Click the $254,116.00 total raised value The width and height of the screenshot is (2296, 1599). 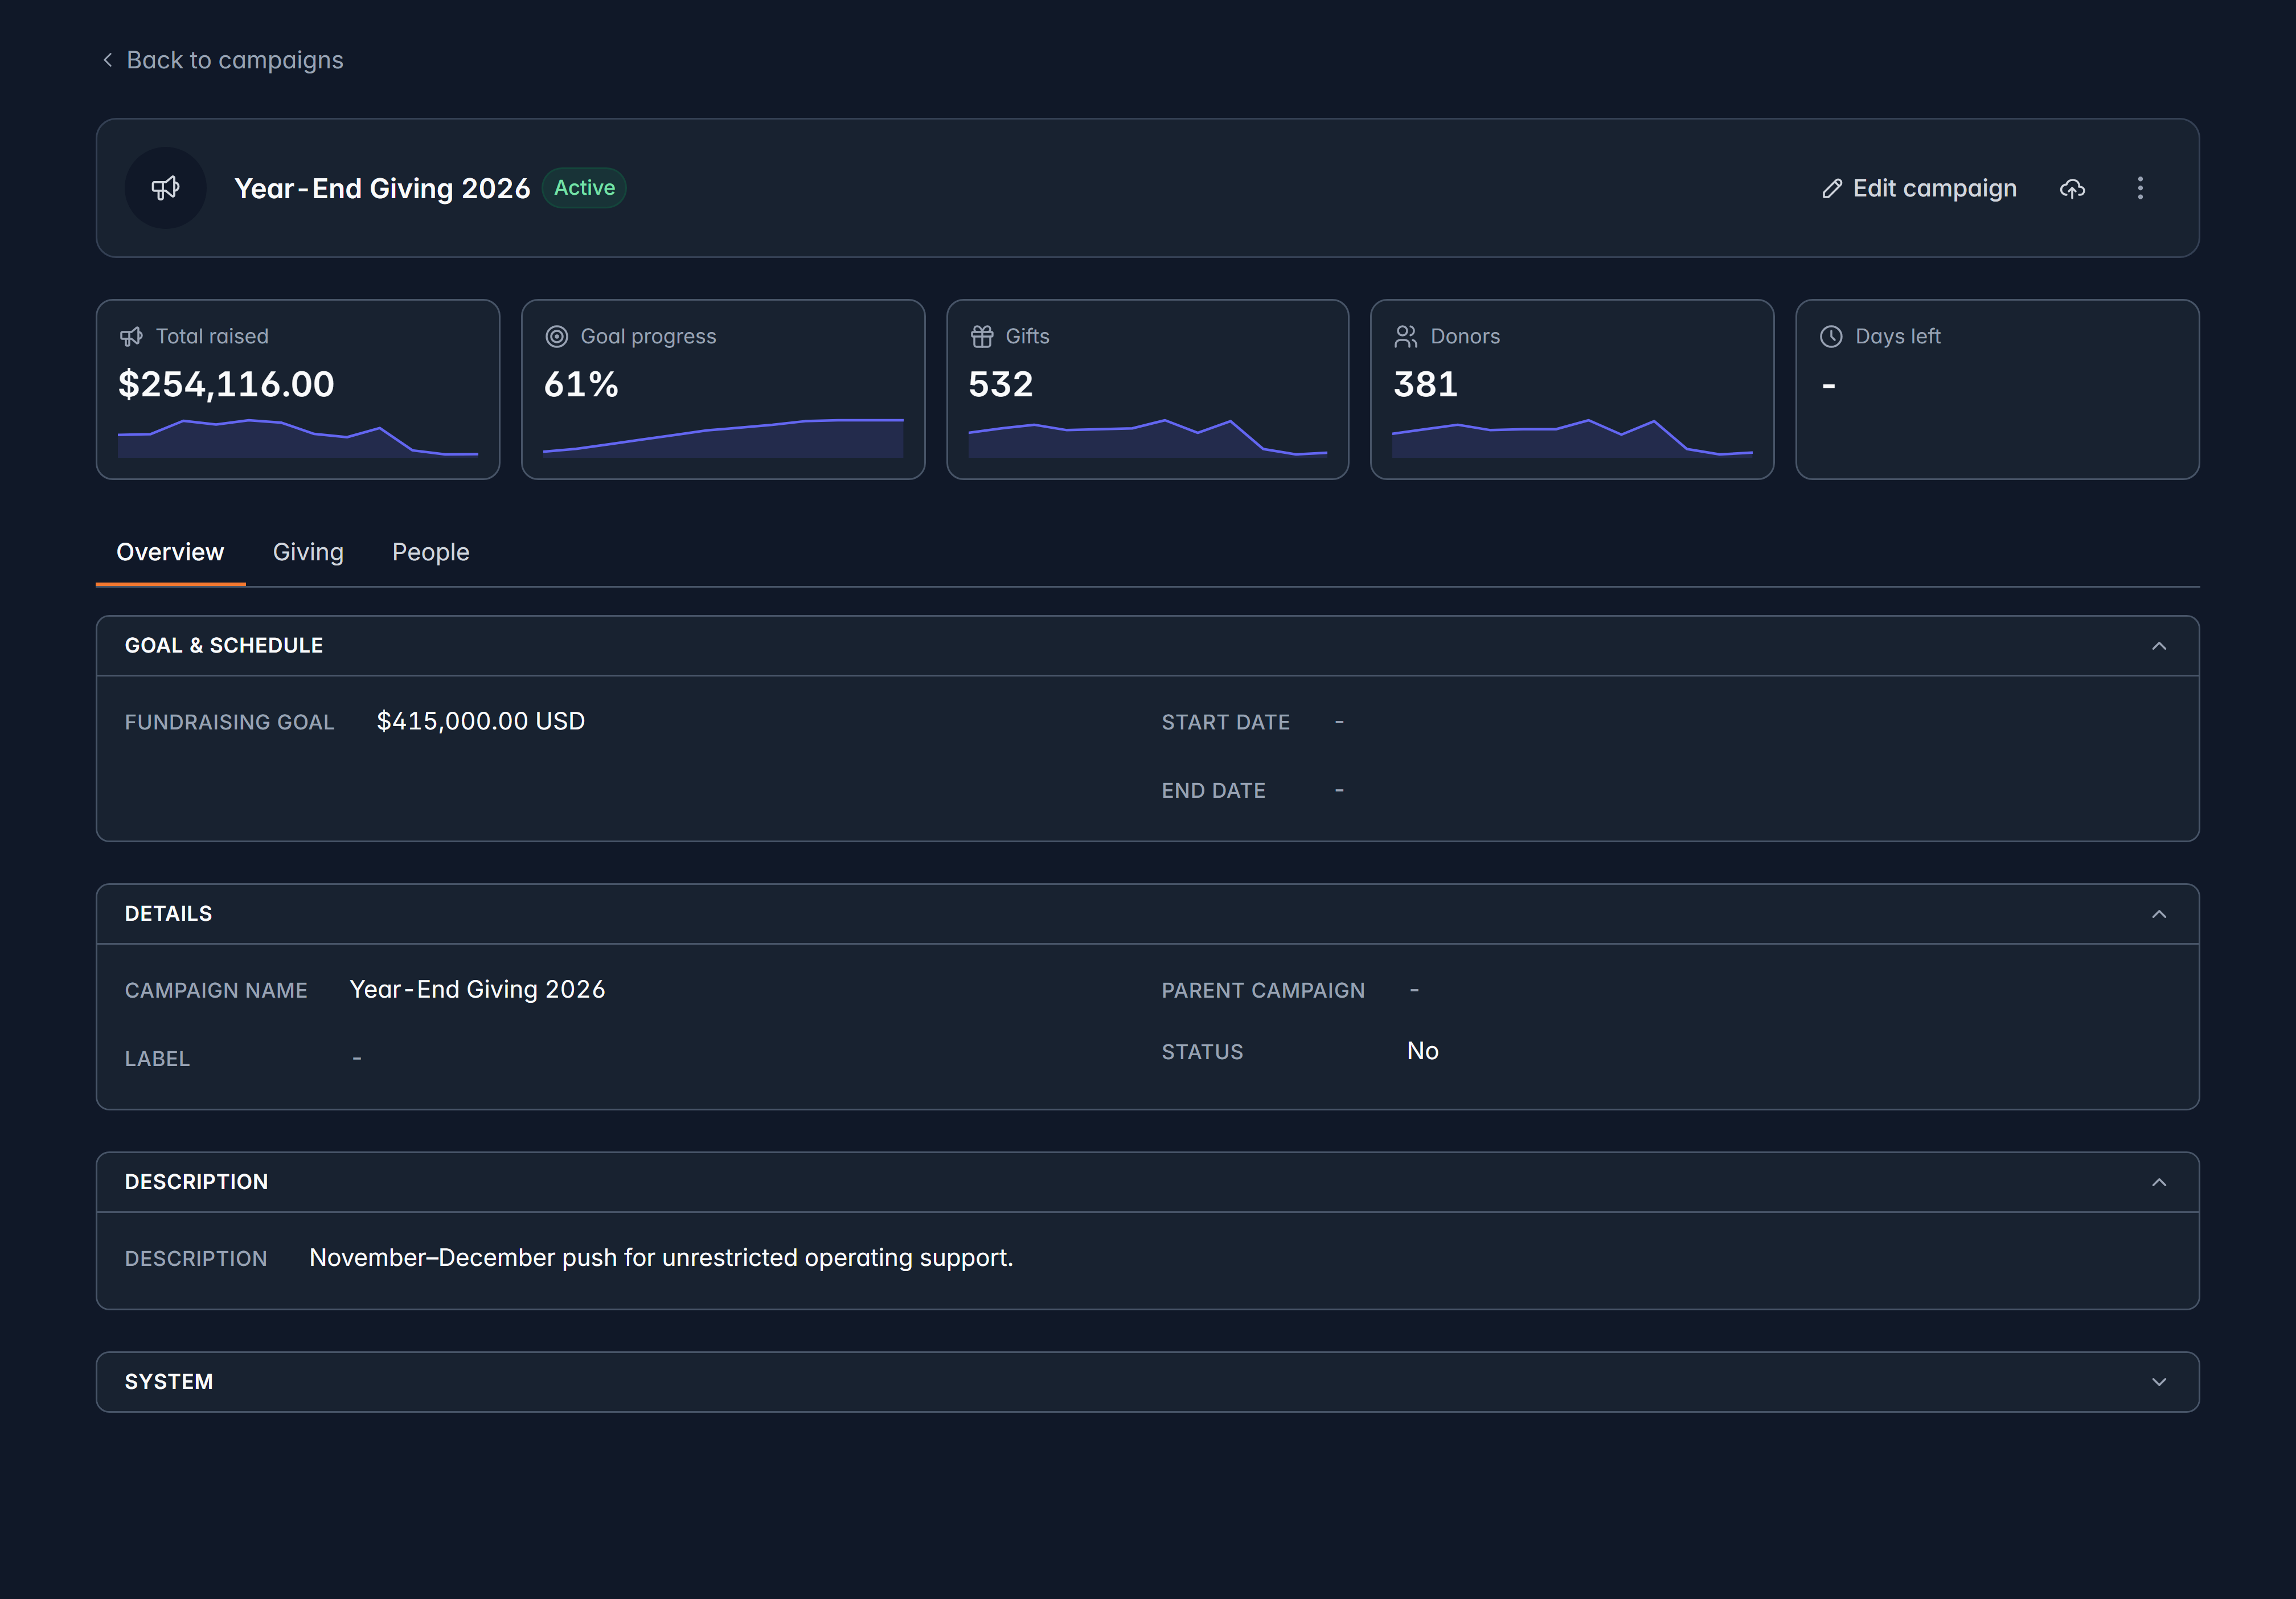[226, 385]
